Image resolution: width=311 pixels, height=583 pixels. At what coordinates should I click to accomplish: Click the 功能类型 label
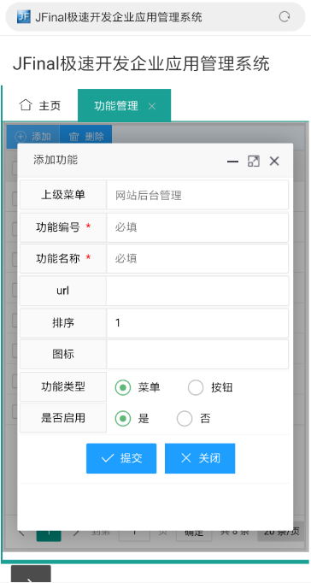coord(63,386)
